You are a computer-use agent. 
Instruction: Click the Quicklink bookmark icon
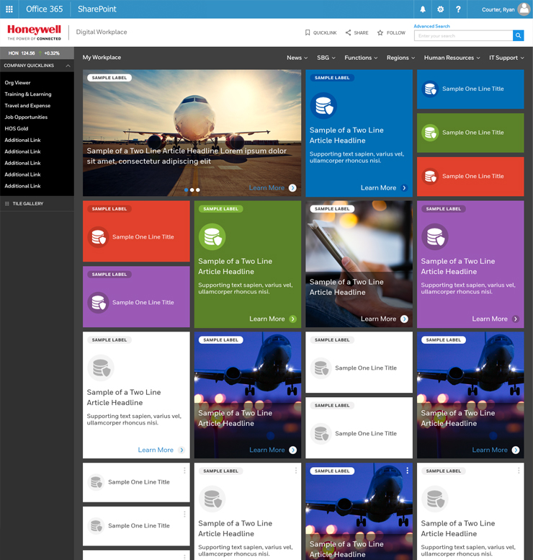pyautogui.click(x=308, y=32)
